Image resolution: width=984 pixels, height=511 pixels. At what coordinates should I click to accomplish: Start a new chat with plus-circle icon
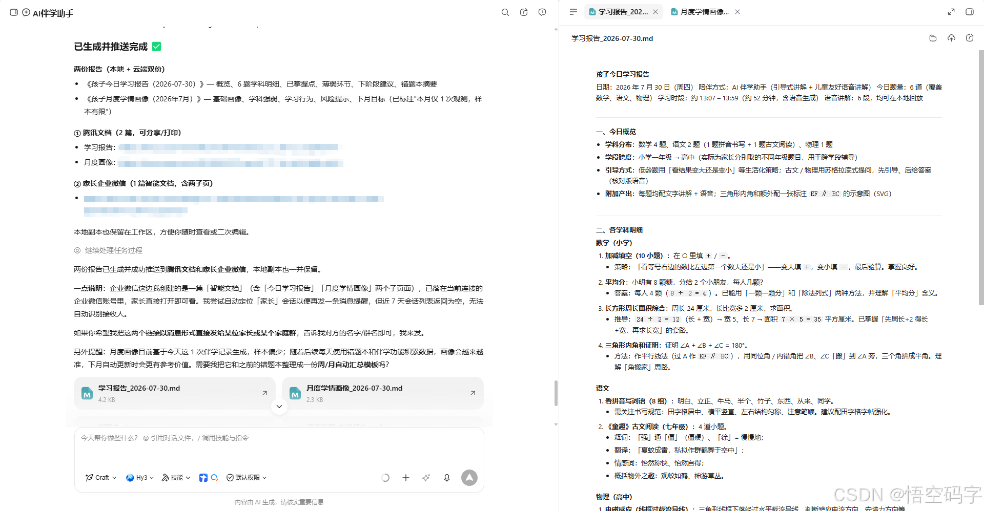coord(26,12)
